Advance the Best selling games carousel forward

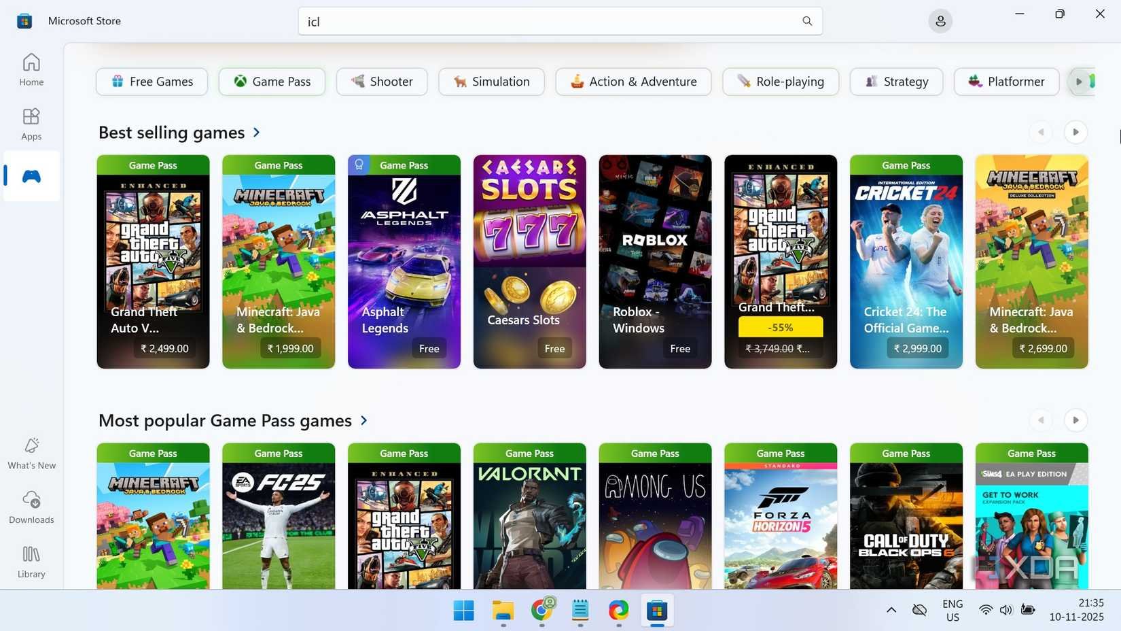click(1075, 132)
